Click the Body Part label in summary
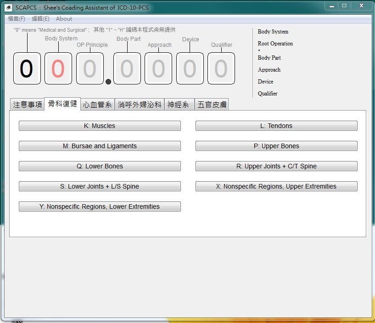This screenshot has width=375, height=323. (269, 58)
